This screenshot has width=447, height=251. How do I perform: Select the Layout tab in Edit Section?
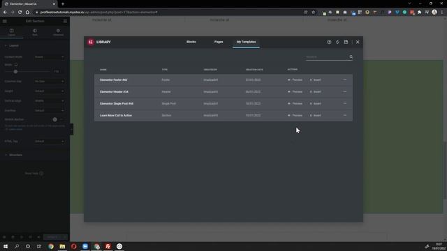pyautogui.click(x=11, y=32)
